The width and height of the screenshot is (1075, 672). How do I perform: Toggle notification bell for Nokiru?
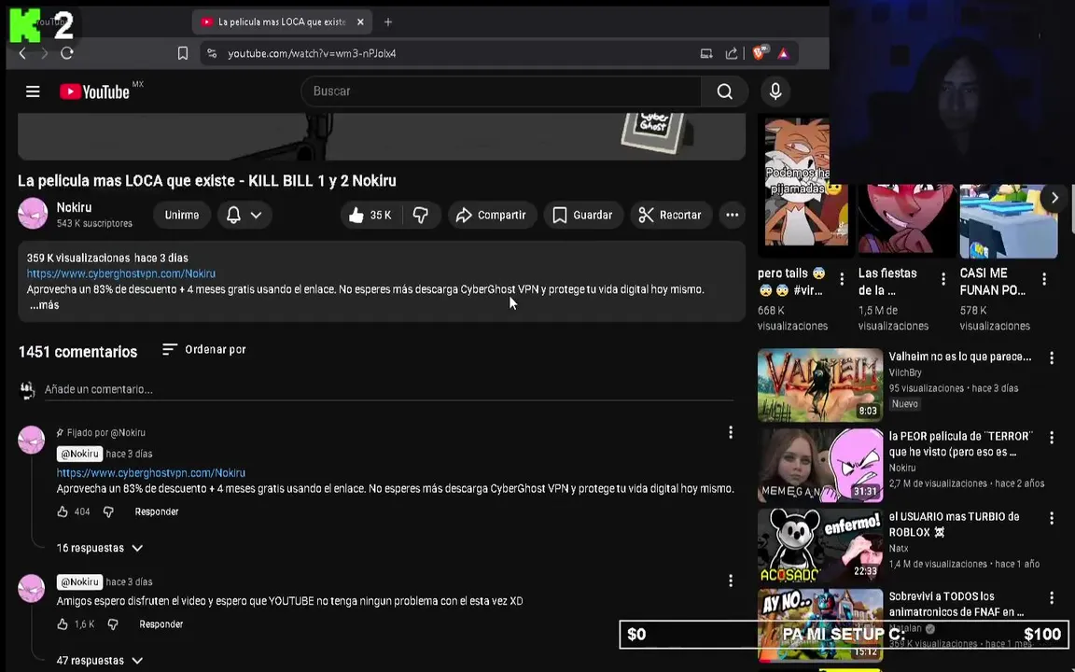point(234,215)
